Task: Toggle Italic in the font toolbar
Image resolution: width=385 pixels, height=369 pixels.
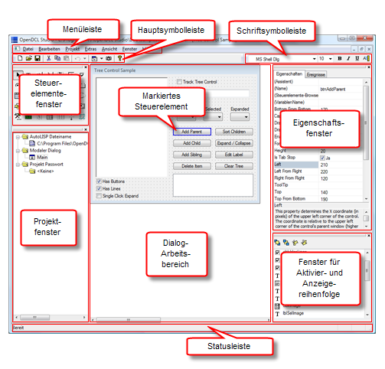Action: pos(348,58)
